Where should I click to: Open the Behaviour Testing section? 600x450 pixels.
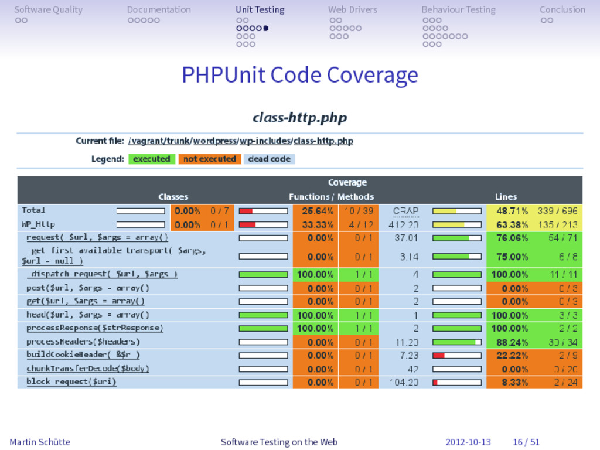click(458, 9)
